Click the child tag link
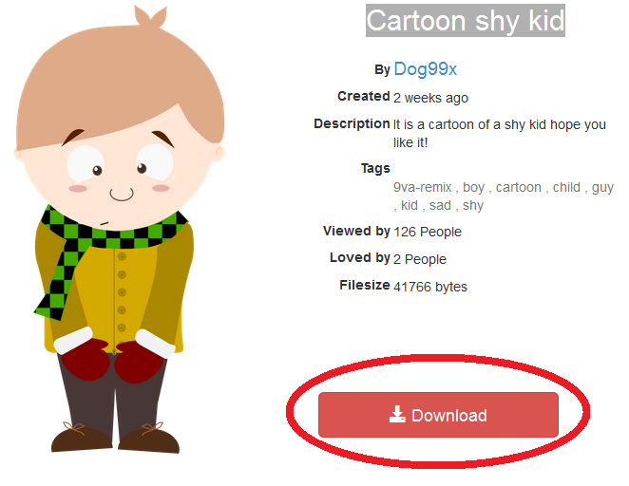 (566, 187)
